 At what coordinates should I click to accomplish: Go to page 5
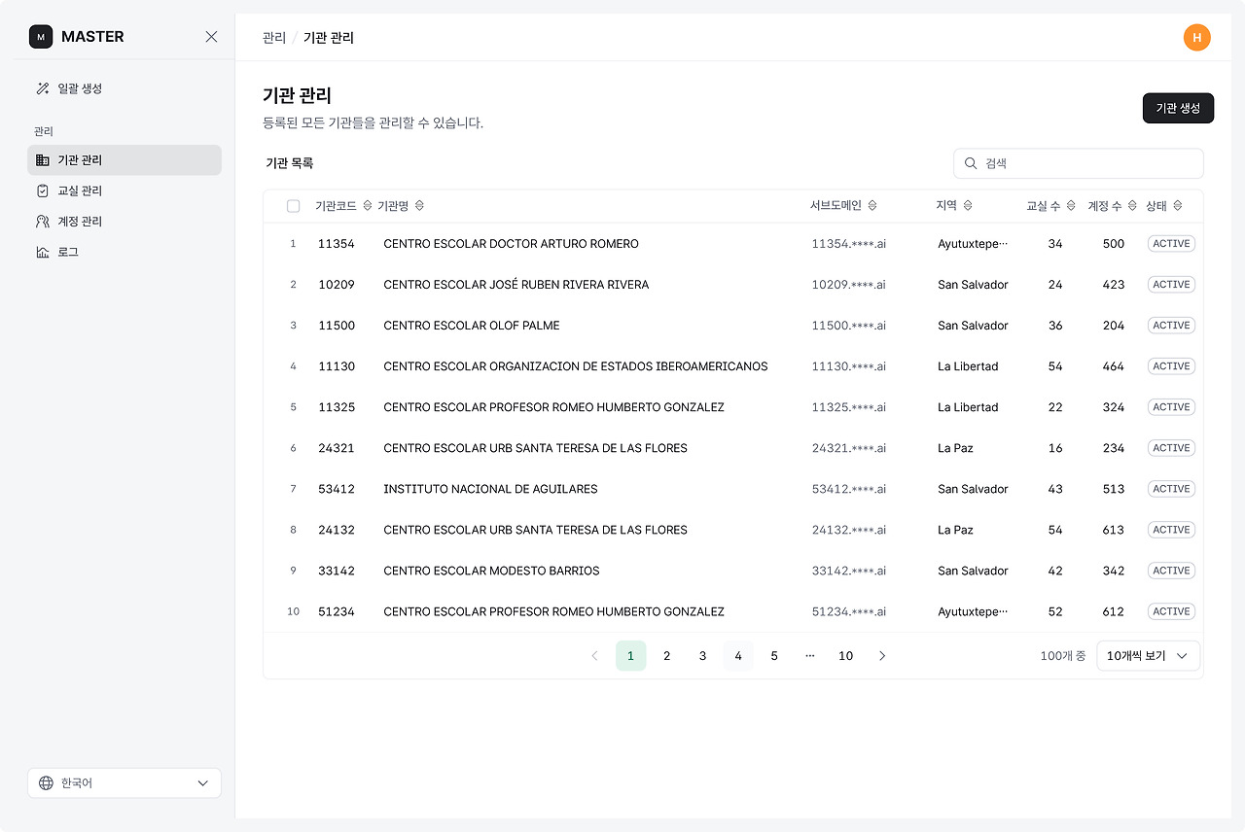774,656
